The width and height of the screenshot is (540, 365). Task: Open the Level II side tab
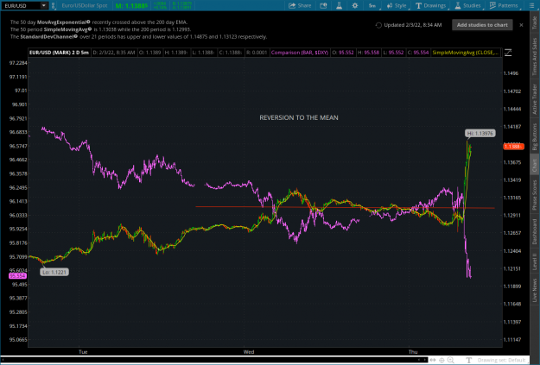535,261
